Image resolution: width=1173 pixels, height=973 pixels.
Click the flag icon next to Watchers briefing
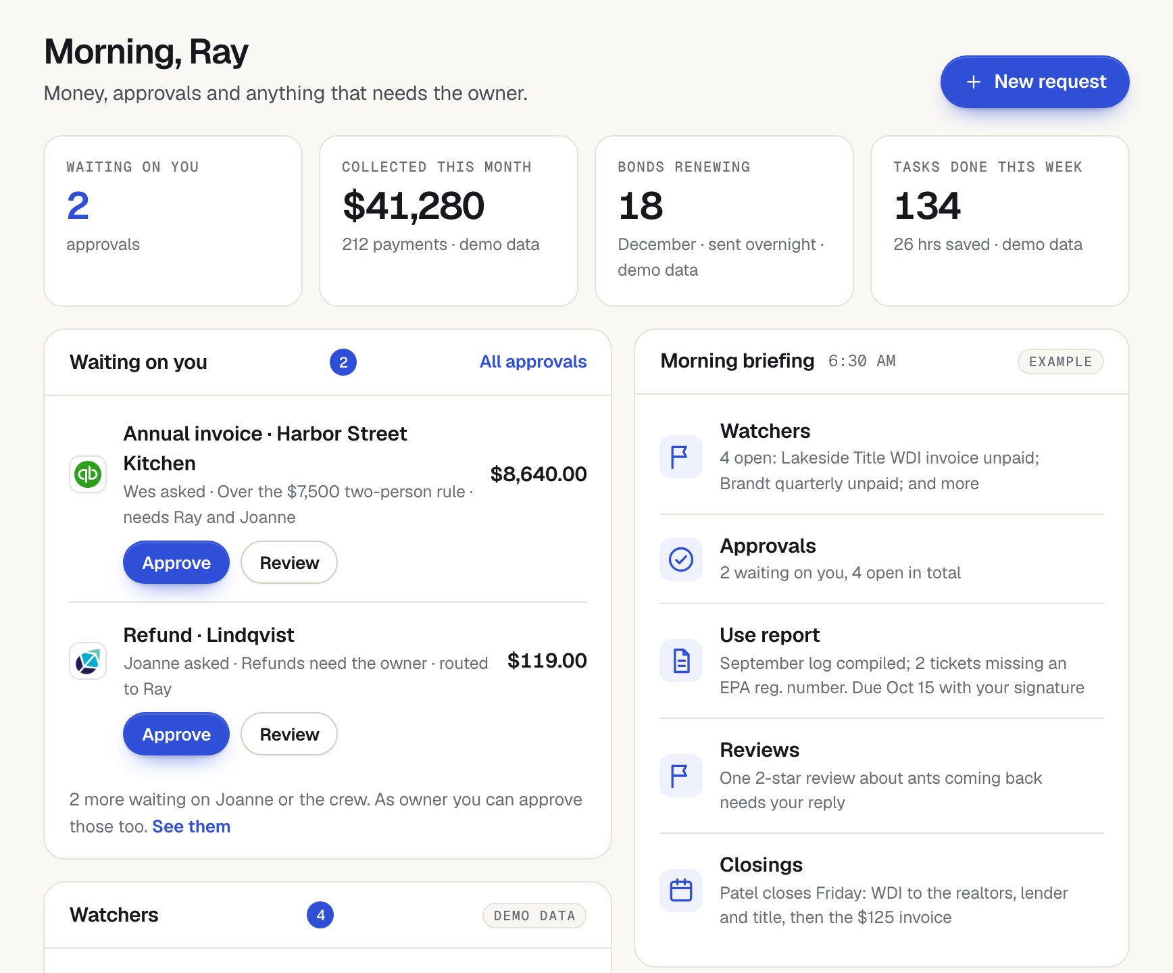pyautogui.click(x=680, y=457)
